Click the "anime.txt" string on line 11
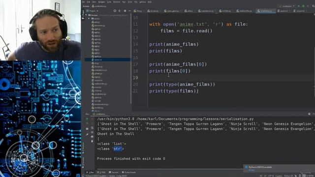 tap(192, 24)
